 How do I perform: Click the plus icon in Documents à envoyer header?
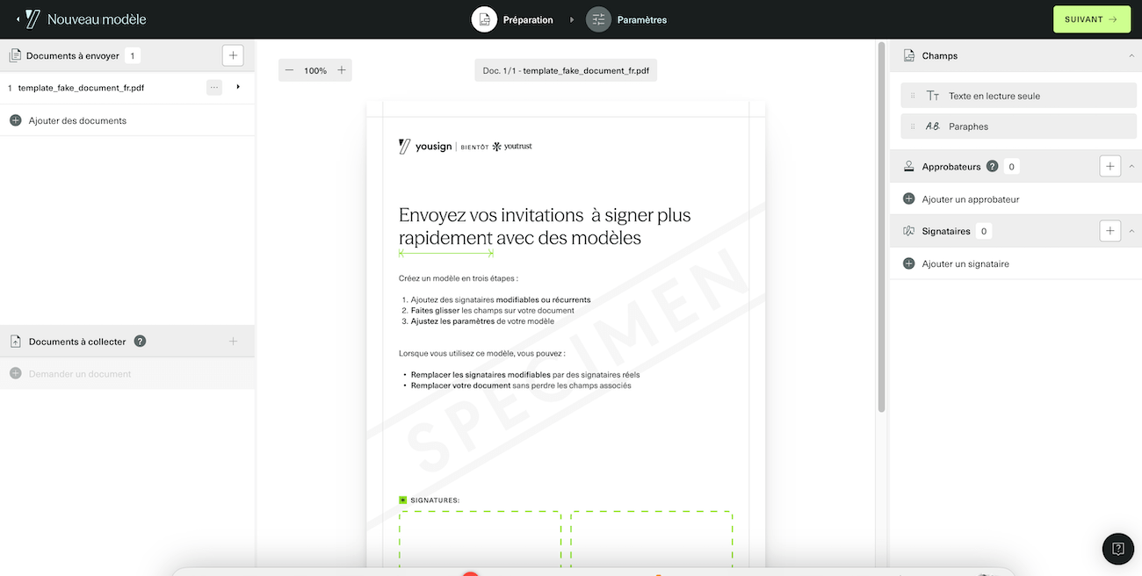pyautogui.click(x=233, y=55)
